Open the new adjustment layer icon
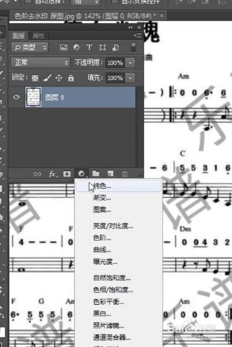Viewport: 232px width, 347px height. point(81,174)
